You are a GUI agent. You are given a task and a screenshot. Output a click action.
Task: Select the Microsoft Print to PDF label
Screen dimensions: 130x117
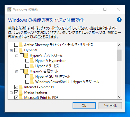click(41, 97)
